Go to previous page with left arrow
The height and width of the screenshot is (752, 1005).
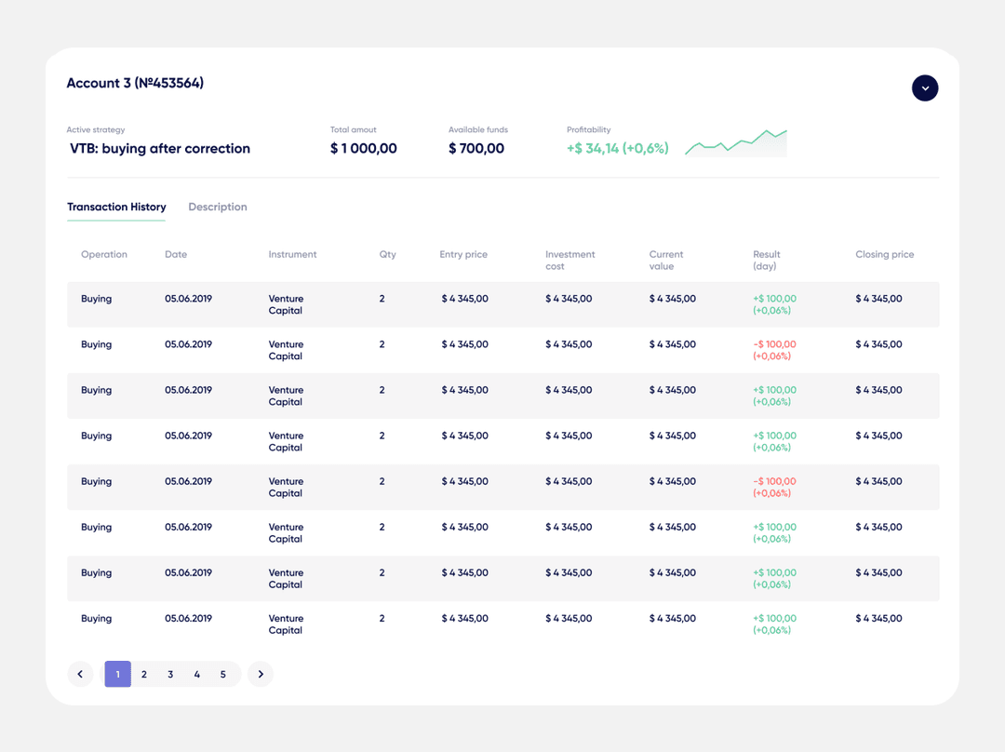(80, 674)
